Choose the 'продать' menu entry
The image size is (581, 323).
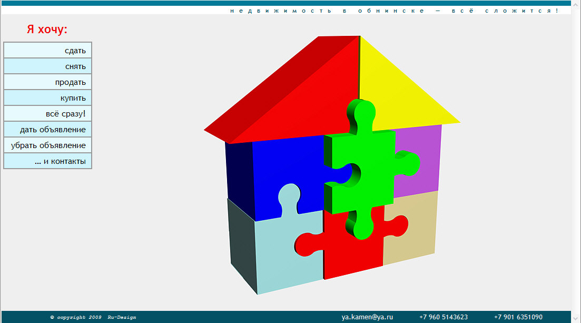point(47,82)
